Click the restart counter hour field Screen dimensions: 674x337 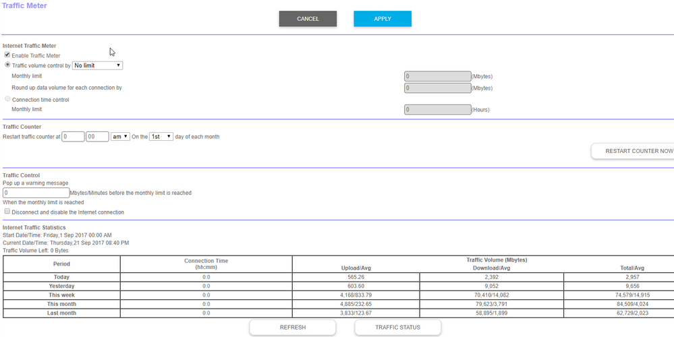click(73, 137)
